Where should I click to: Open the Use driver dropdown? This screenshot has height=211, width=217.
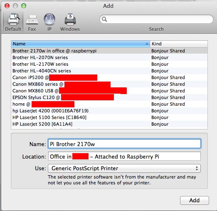tap(124, 168)
